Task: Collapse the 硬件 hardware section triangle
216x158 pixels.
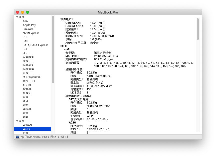Action: click(x=17, y=17)
